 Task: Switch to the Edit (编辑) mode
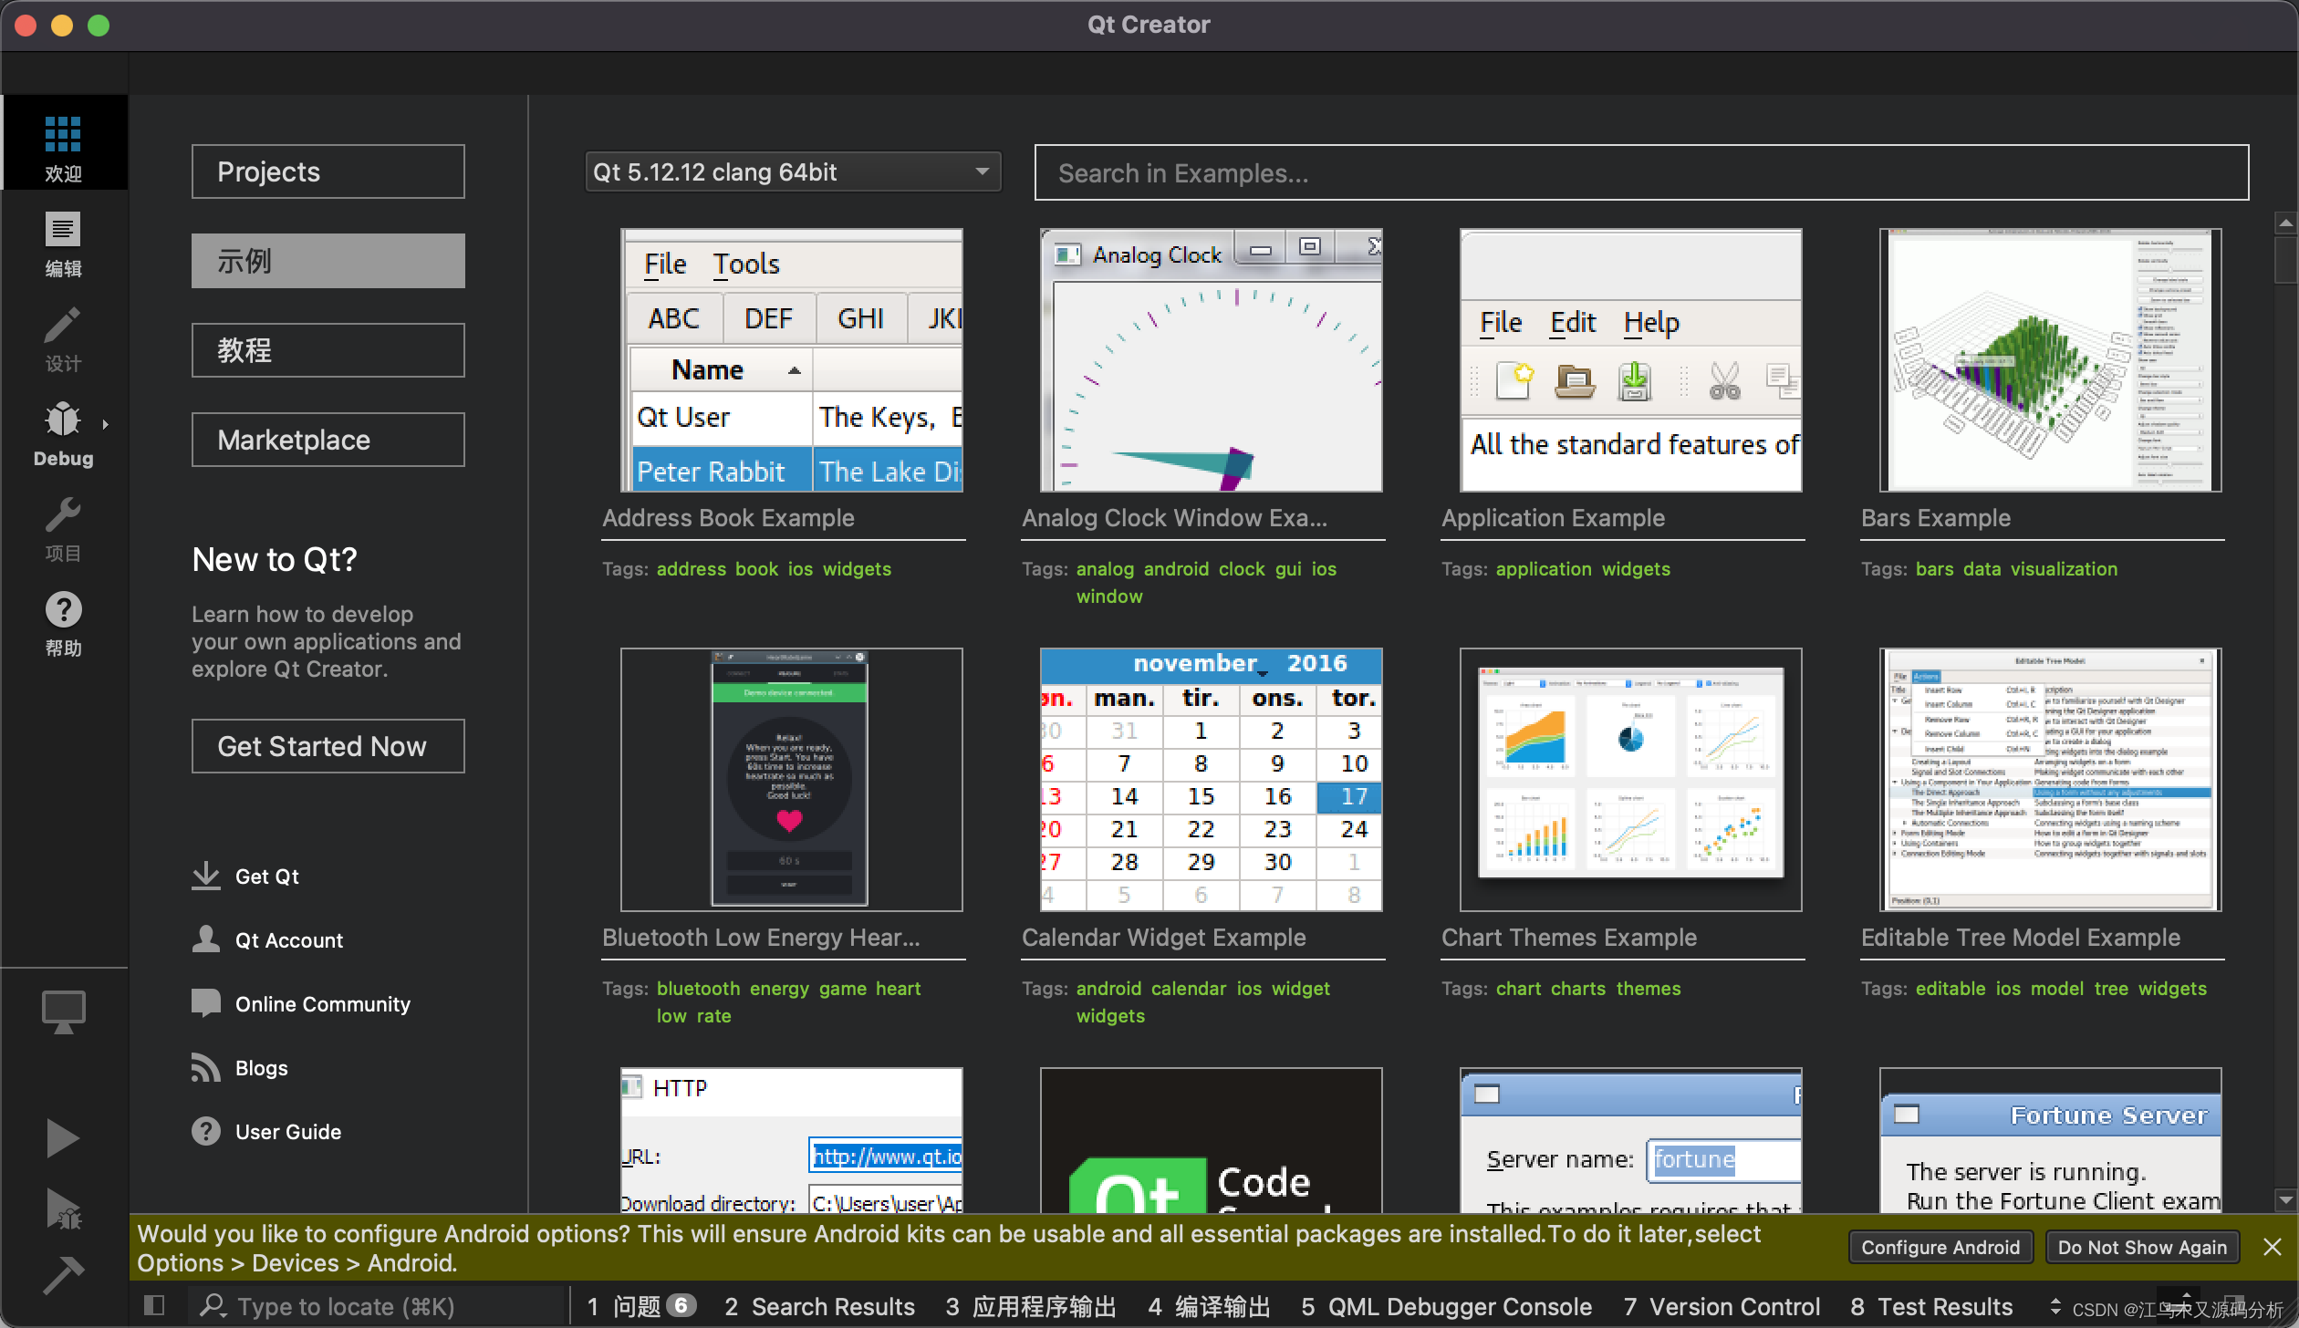63,243
